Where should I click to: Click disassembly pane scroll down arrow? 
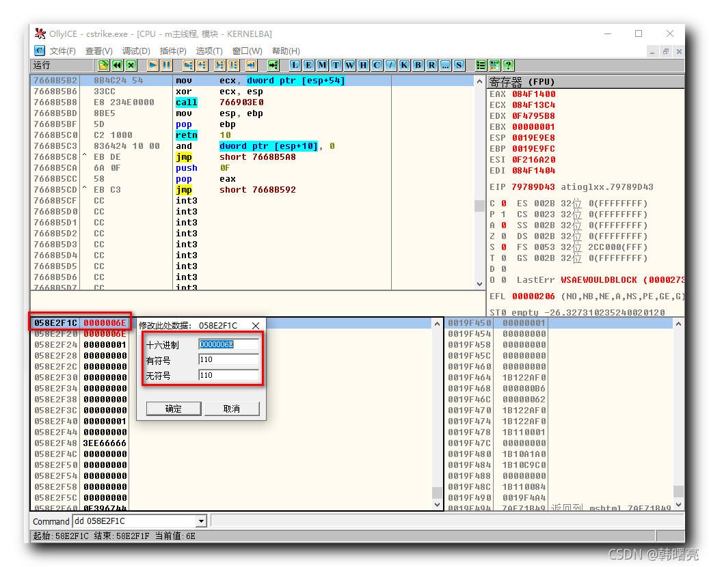coord(479,284)
